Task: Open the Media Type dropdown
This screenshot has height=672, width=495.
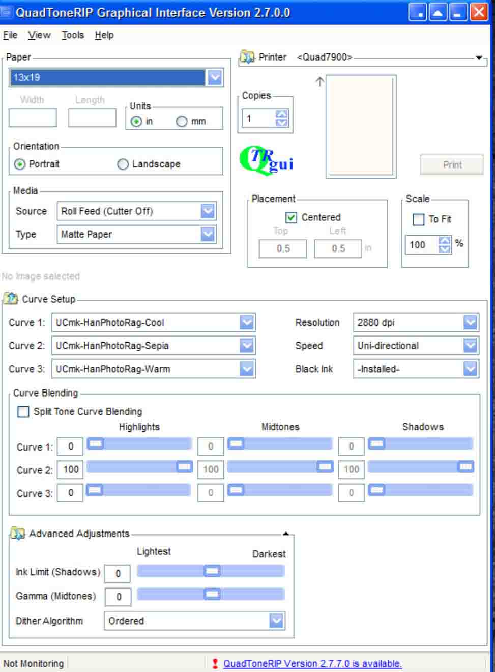Action: [x=208, y=234]
